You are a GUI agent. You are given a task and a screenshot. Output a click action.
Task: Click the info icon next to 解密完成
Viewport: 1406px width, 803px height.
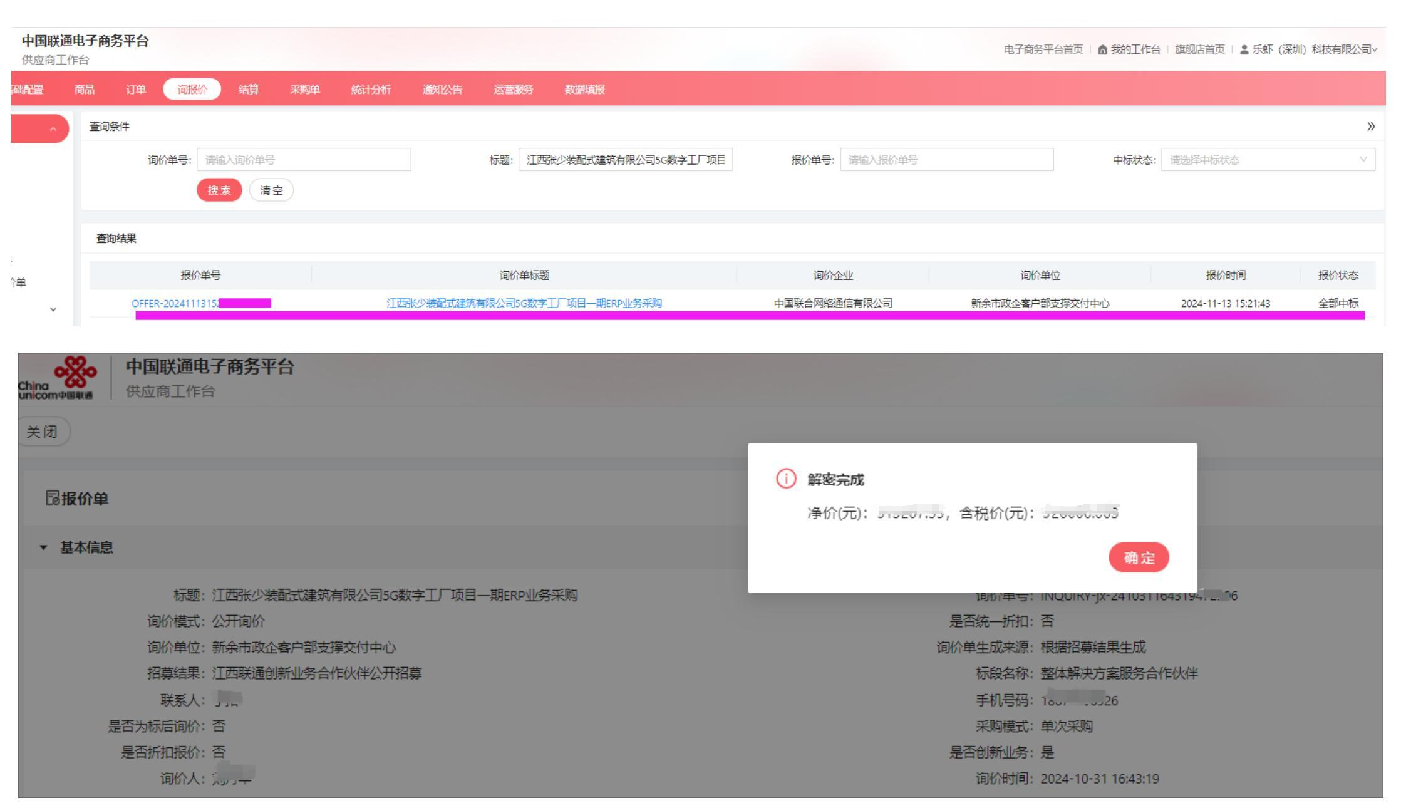785,479
